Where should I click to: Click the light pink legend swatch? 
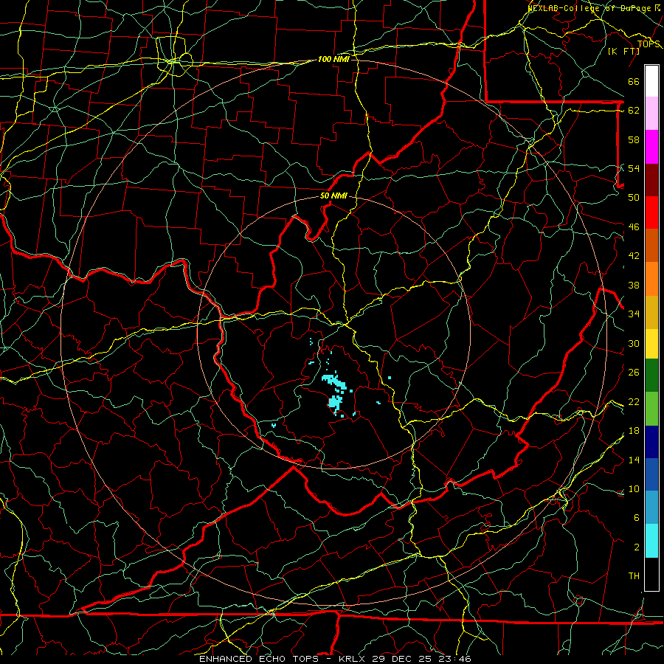651,114
